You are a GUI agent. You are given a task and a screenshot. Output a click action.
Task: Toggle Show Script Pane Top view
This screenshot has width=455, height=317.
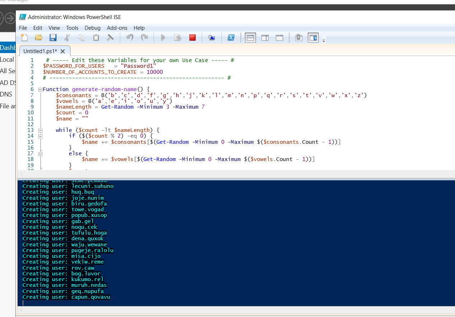pos(250,37)
